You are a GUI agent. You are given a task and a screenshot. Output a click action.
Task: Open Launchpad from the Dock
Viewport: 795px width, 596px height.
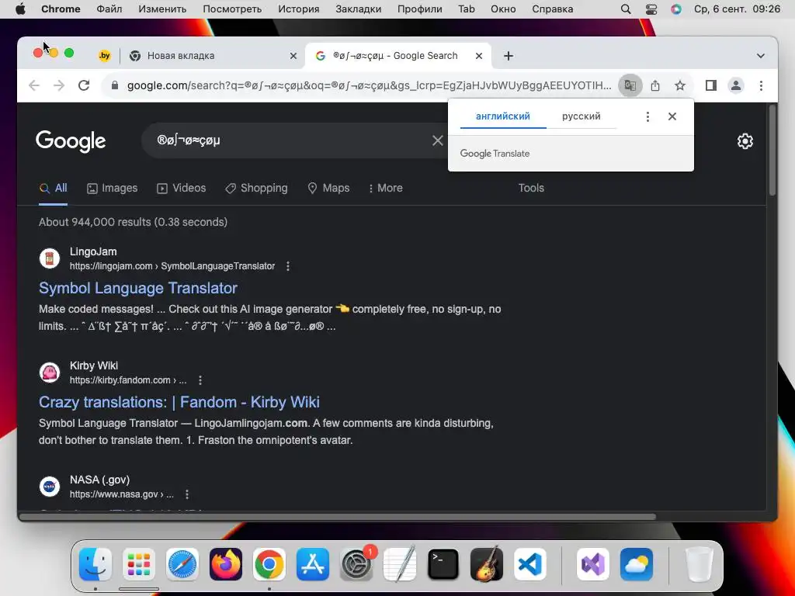[139, 564]
